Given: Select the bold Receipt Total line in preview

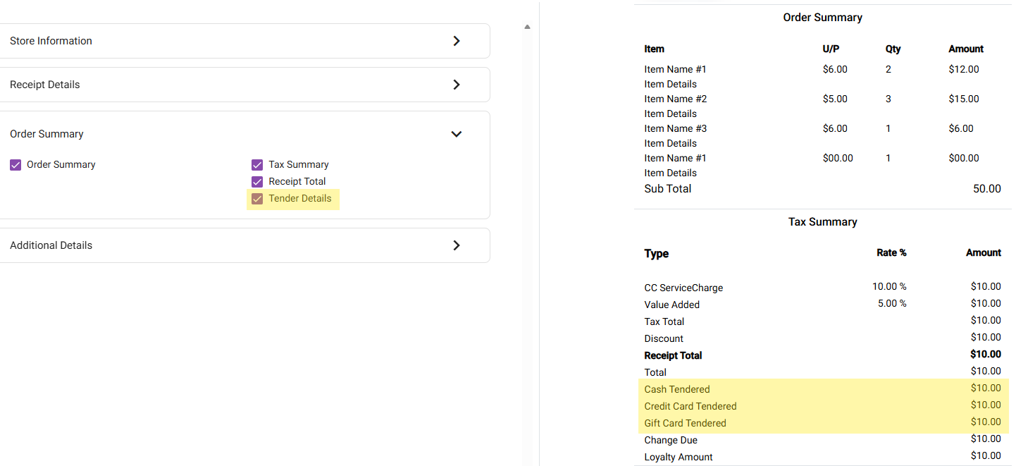Looking at the screenshot, I should (x=673, y=355).
